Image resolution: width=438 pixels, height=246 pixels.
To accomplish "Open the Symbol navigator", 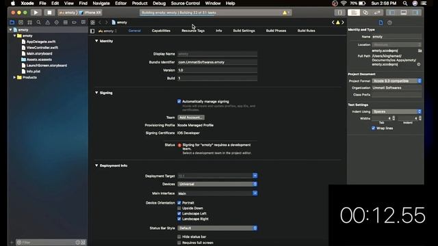I will 29,23.
